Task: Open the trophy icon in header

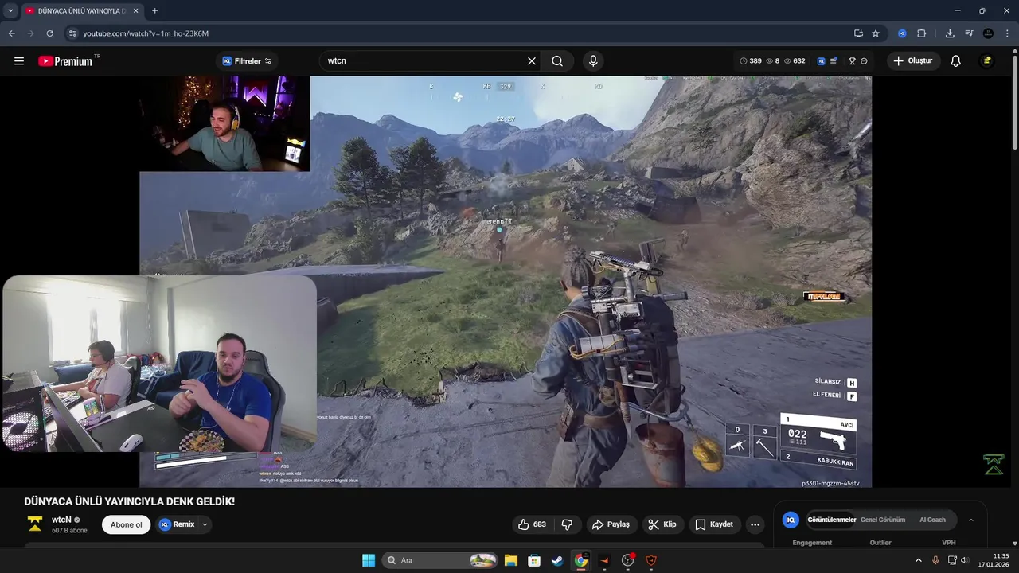Action: (852, 61)
